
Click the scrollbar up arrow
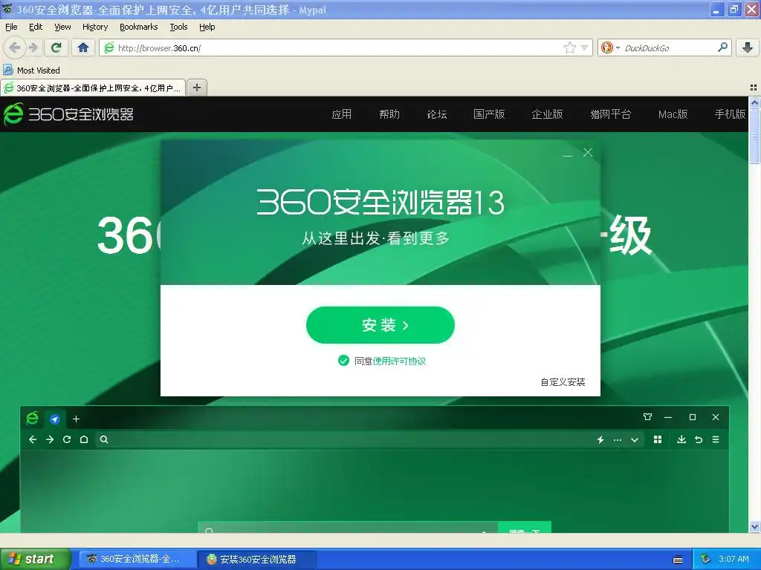tap(754, 102)
